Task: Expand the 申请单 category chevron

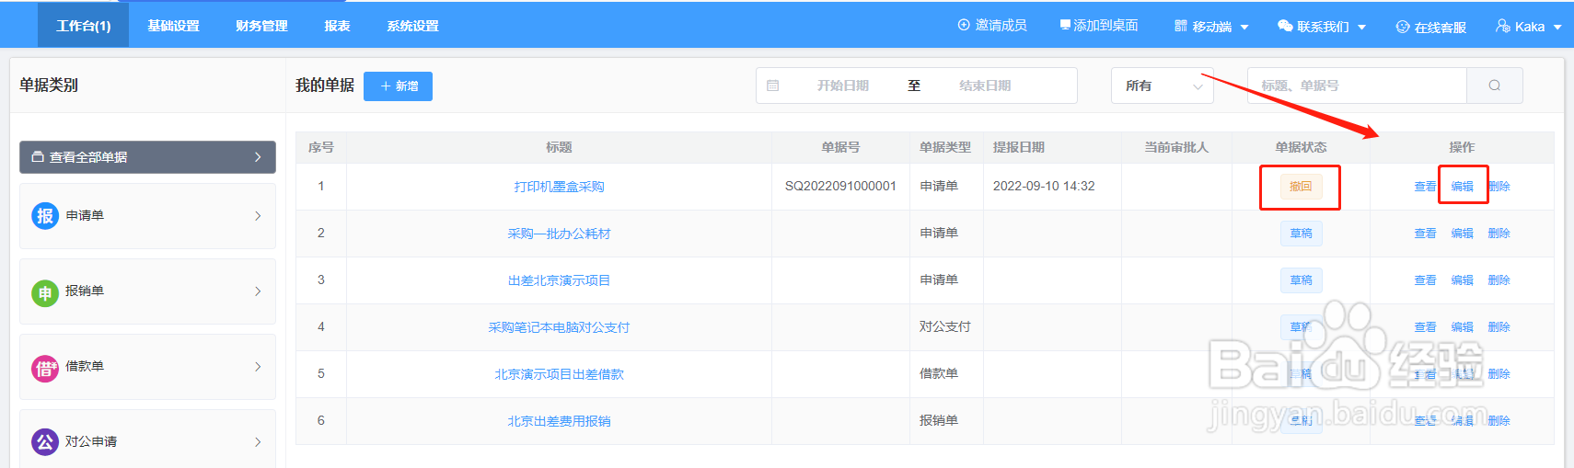Action: click(258, 216)
